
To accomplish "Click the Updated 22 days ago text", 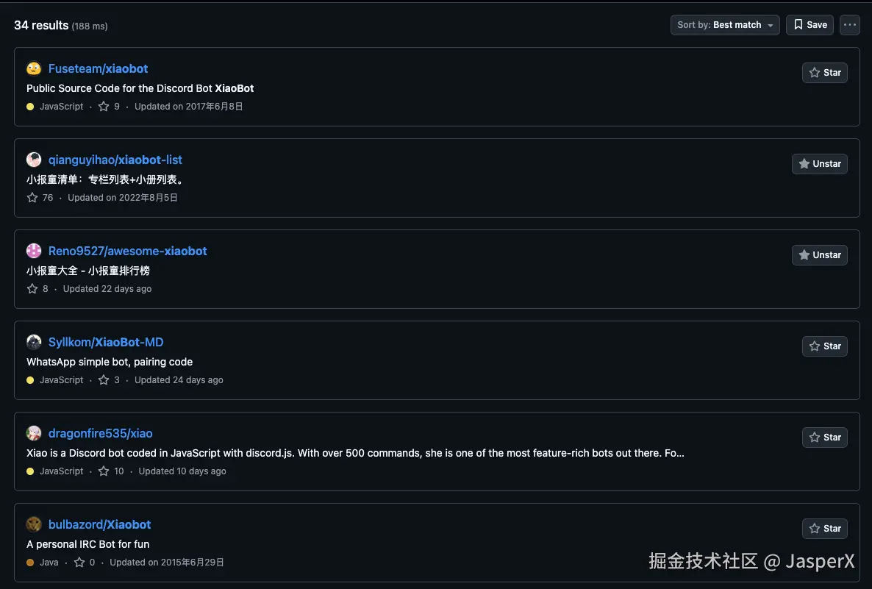I will pos(107,288).
